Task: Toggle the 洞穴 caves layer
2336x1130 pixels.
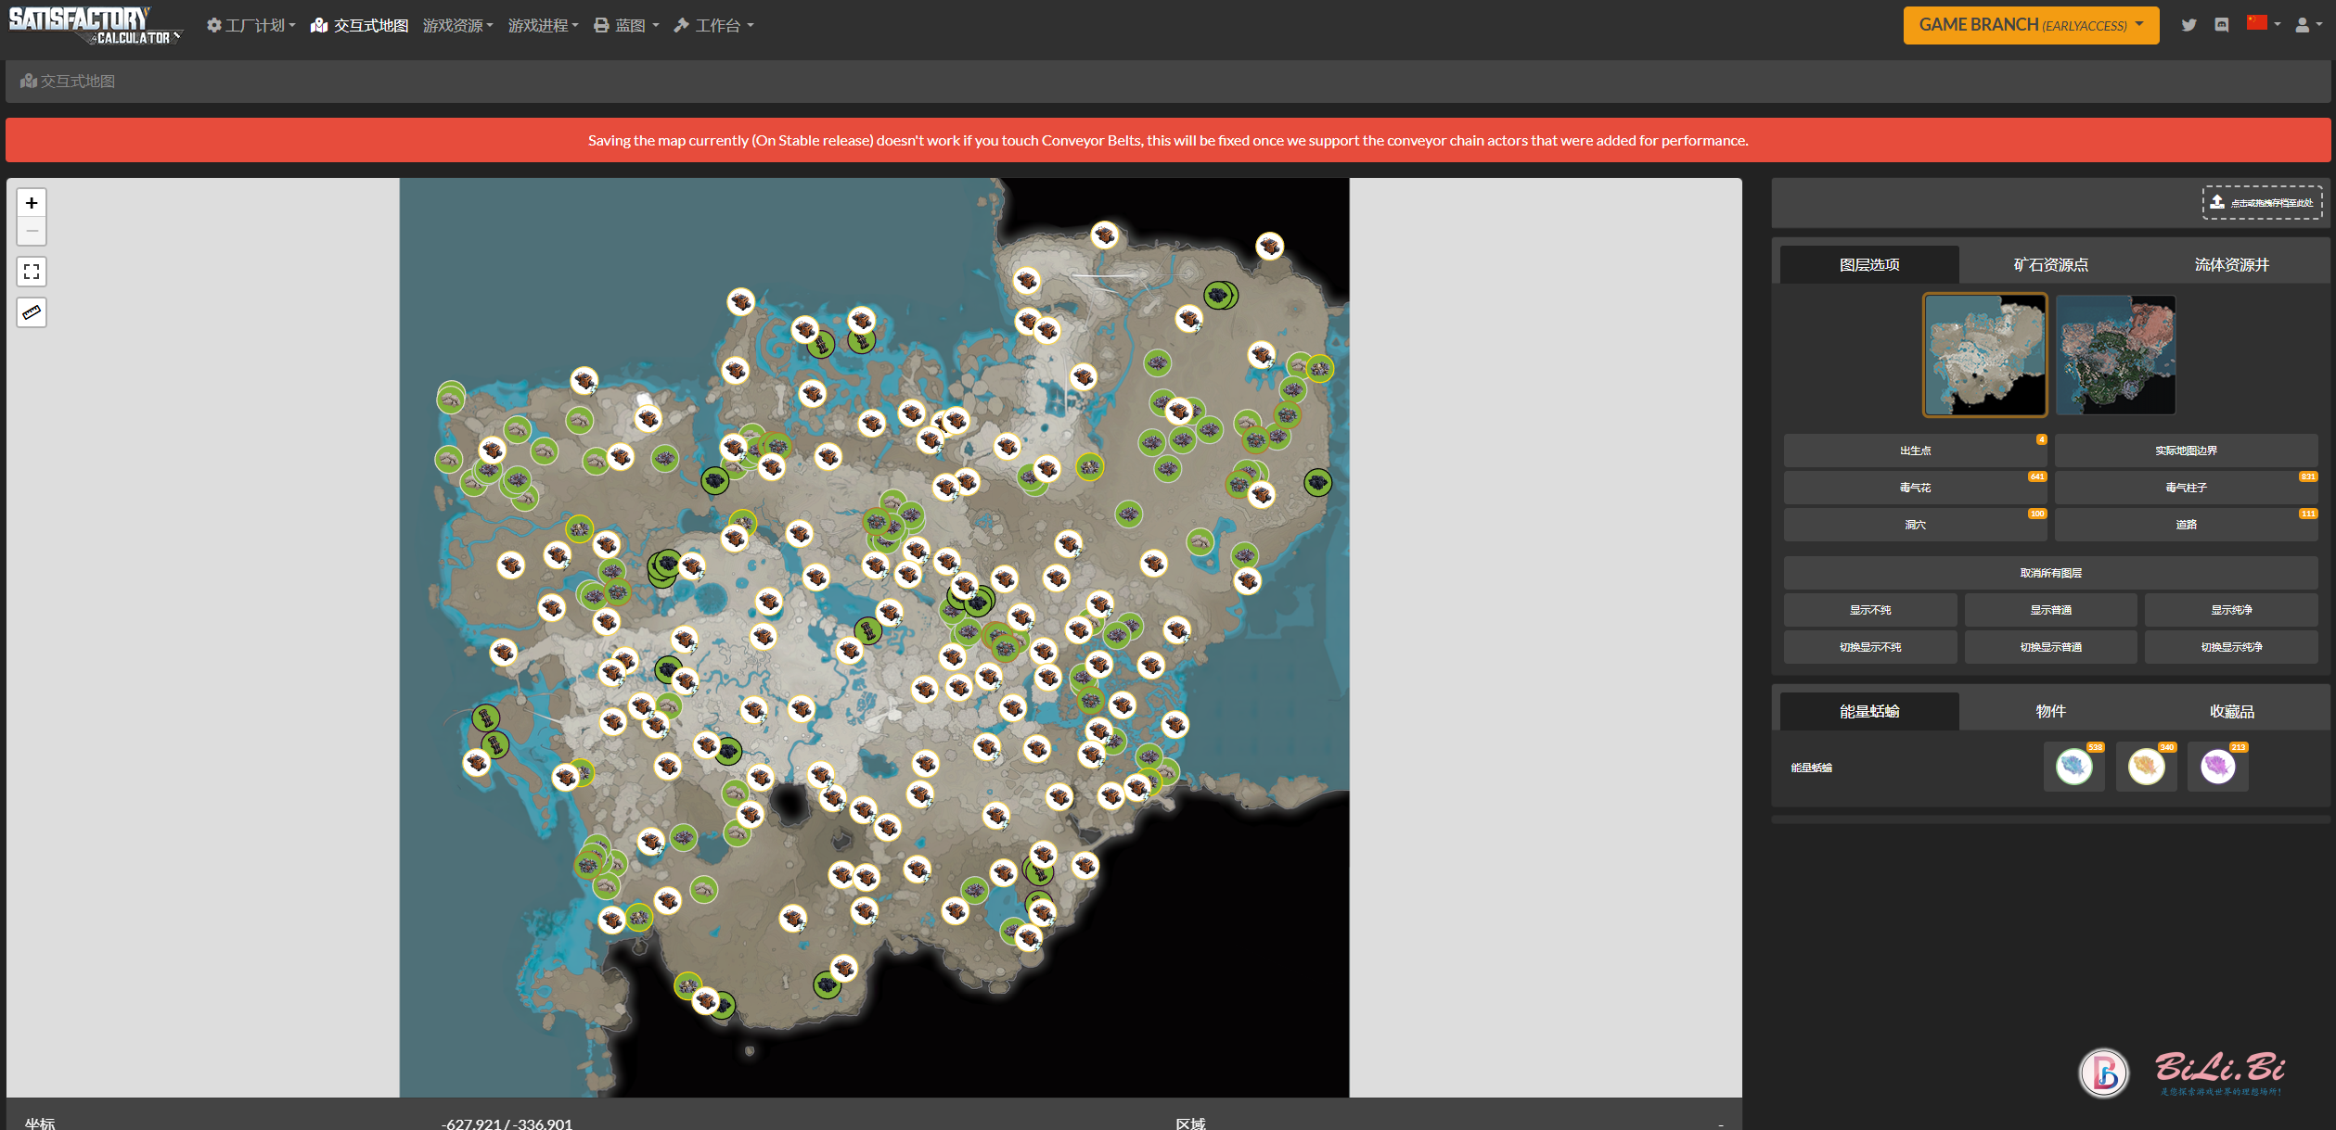Action: 1914,525
